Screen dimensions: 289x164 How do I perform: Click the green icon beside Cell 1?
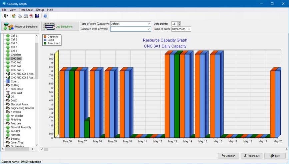point(8,36)
